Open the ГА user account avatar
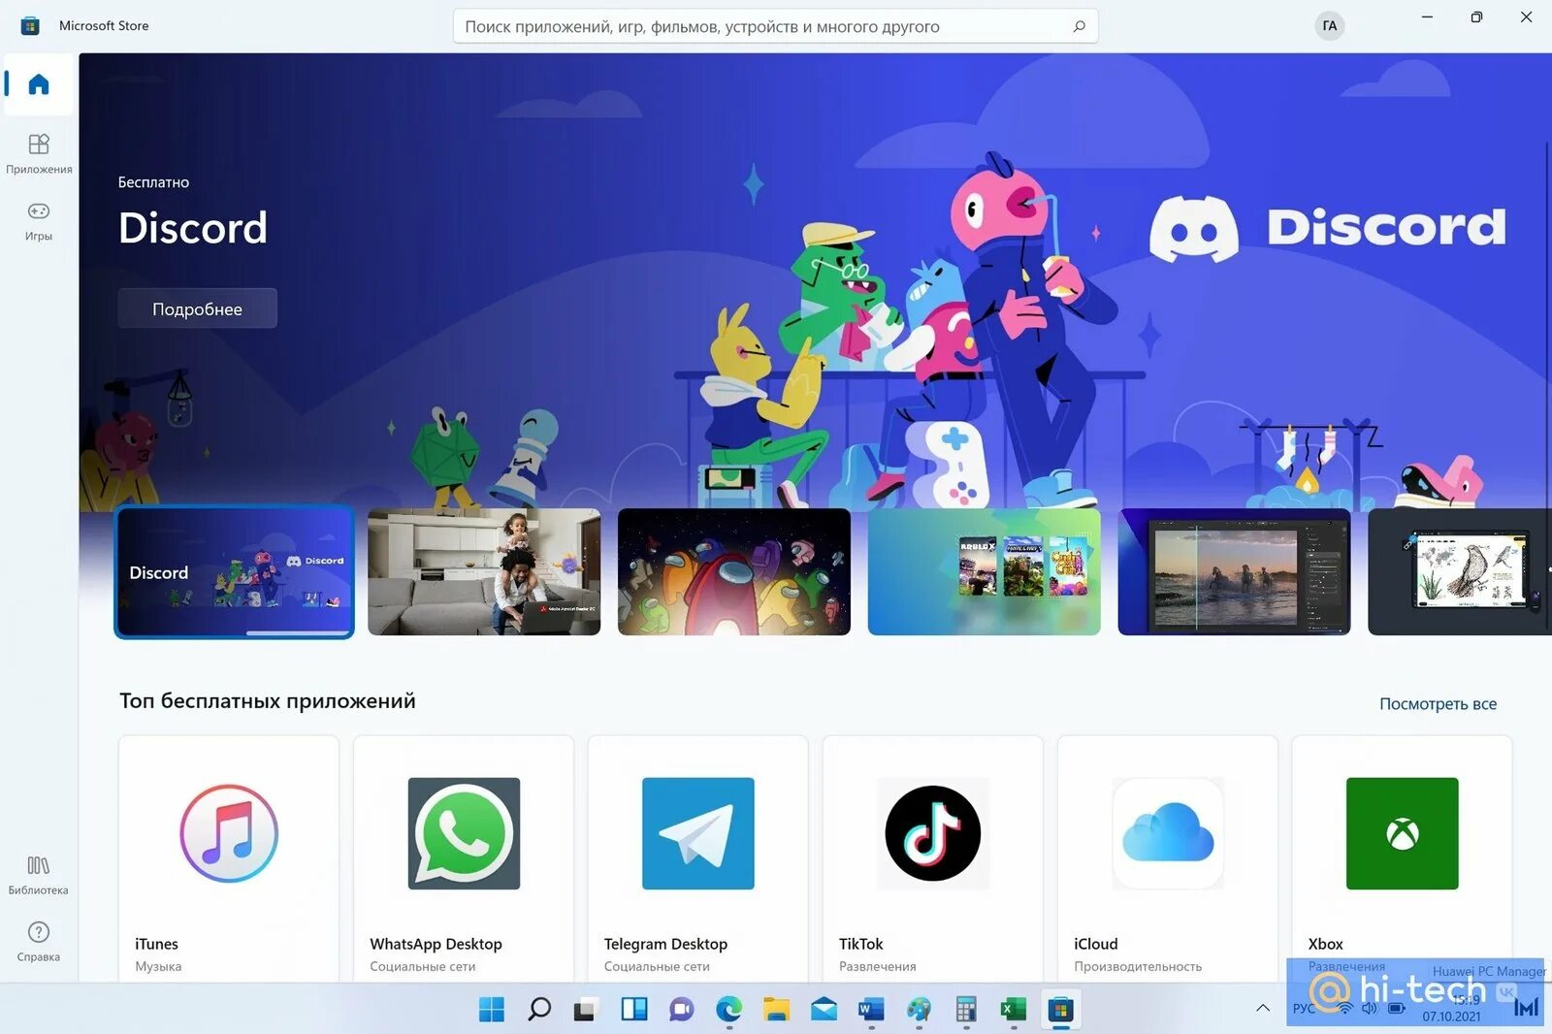 coord(1329,26)
